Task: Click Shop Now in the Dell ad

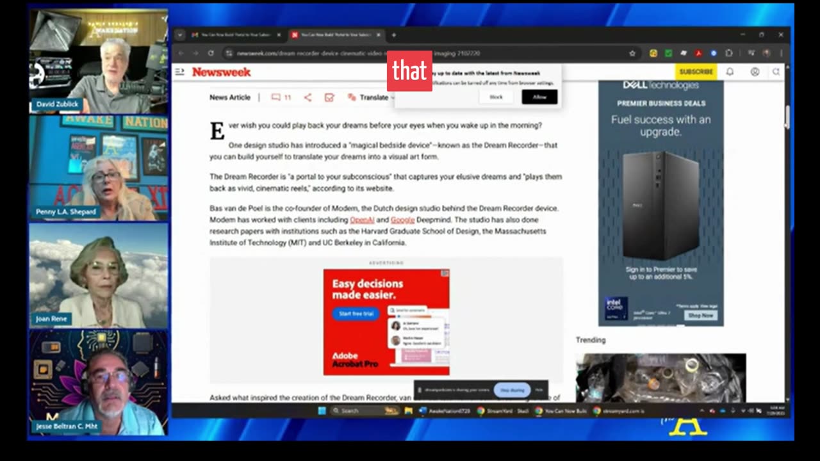Action: pyautogui.click(x=700, y=315)
